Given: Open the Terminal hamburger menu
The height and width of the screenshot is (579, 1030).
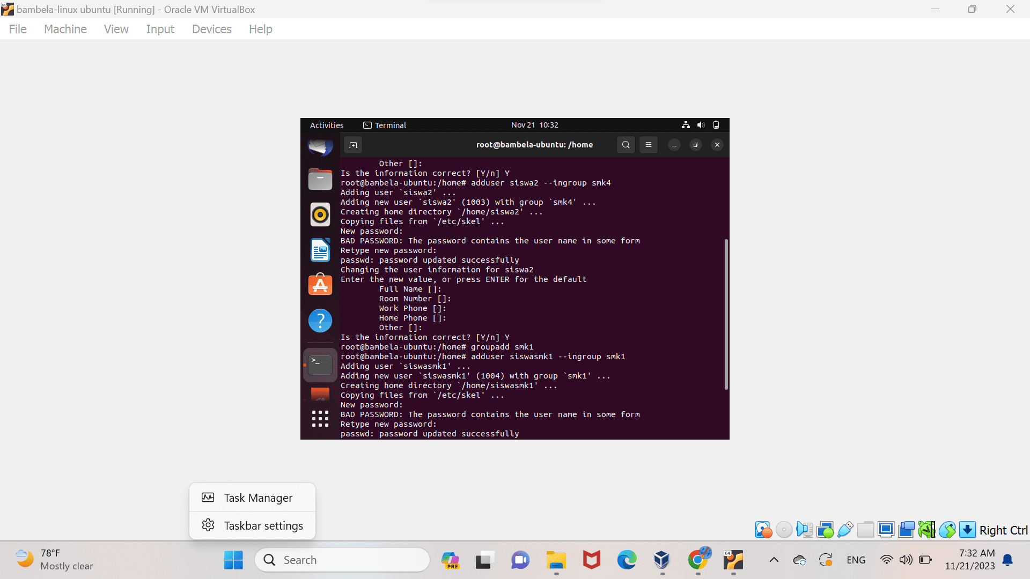Looking at the screenshot, I should click(648, 145).
